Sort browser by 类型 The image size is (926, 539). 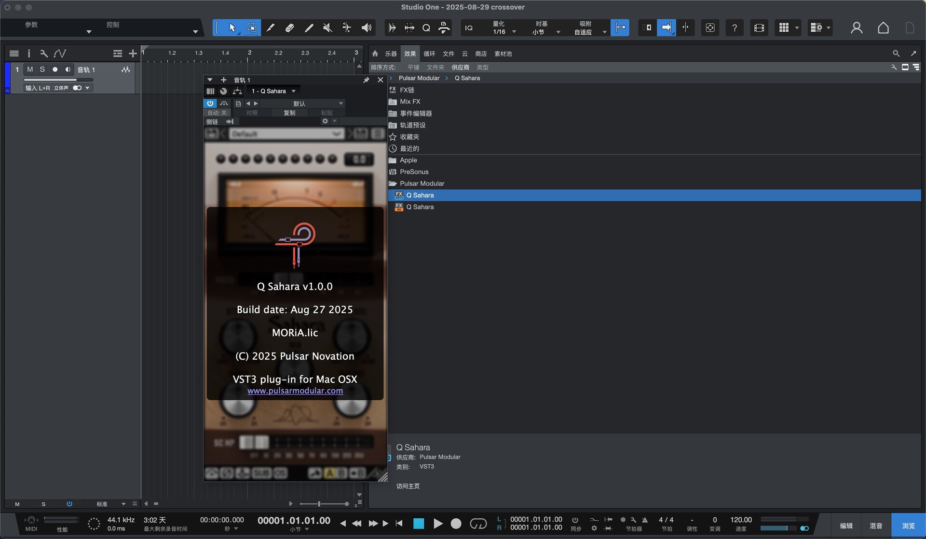pyautogui.click(x=482, y=67)
